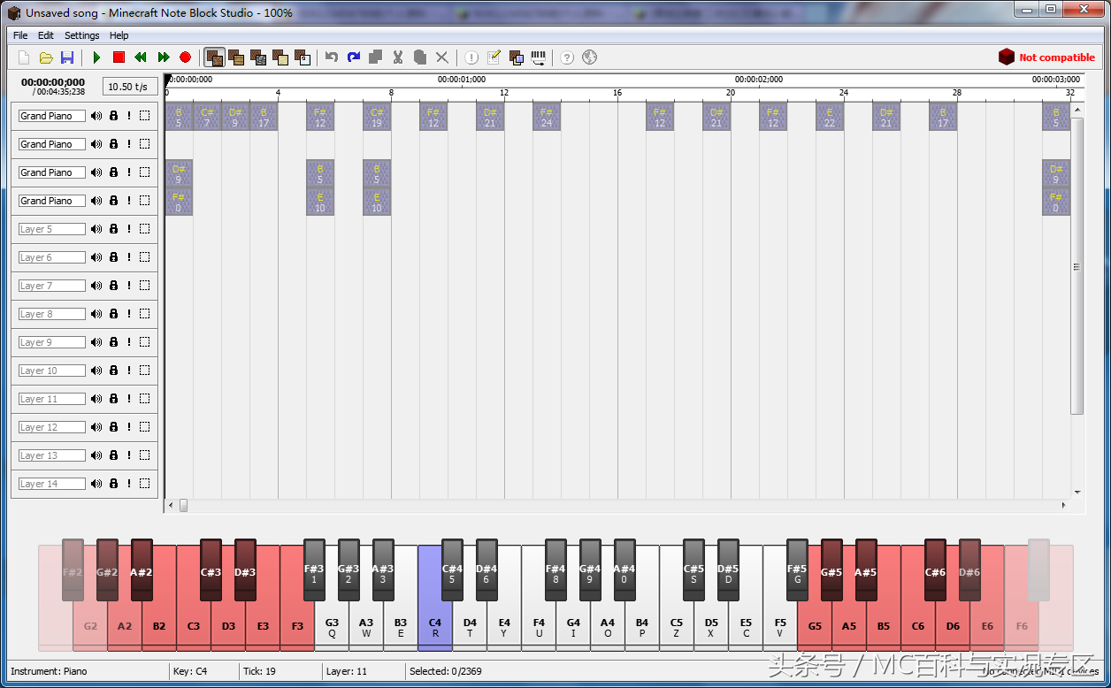Click the globe website icon

[589, 57]
